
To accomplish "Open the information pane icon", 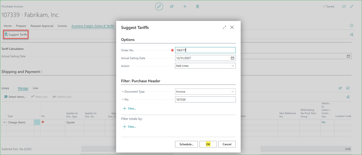I will tap(352, 26).
